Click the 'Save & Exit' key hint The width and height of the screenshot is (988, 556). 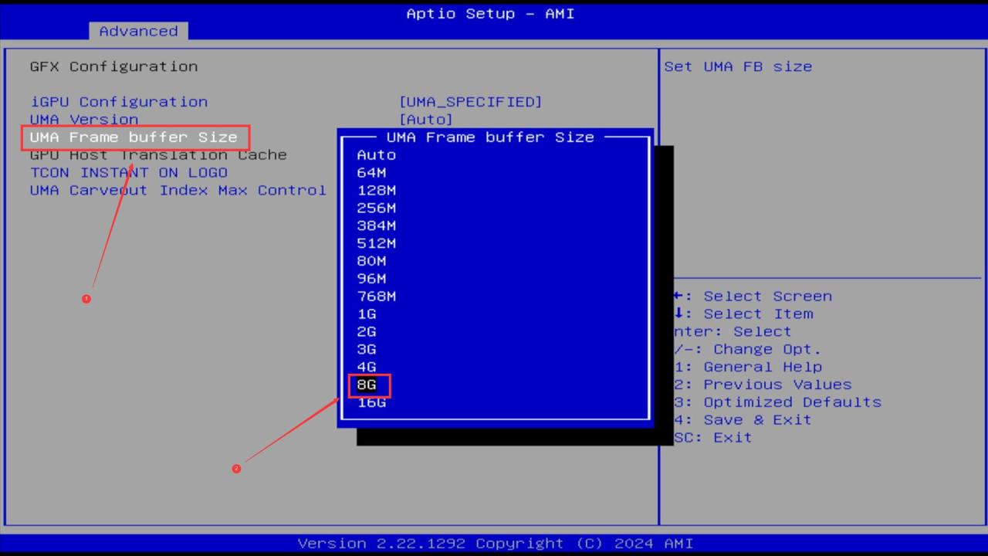click(743, 420)
